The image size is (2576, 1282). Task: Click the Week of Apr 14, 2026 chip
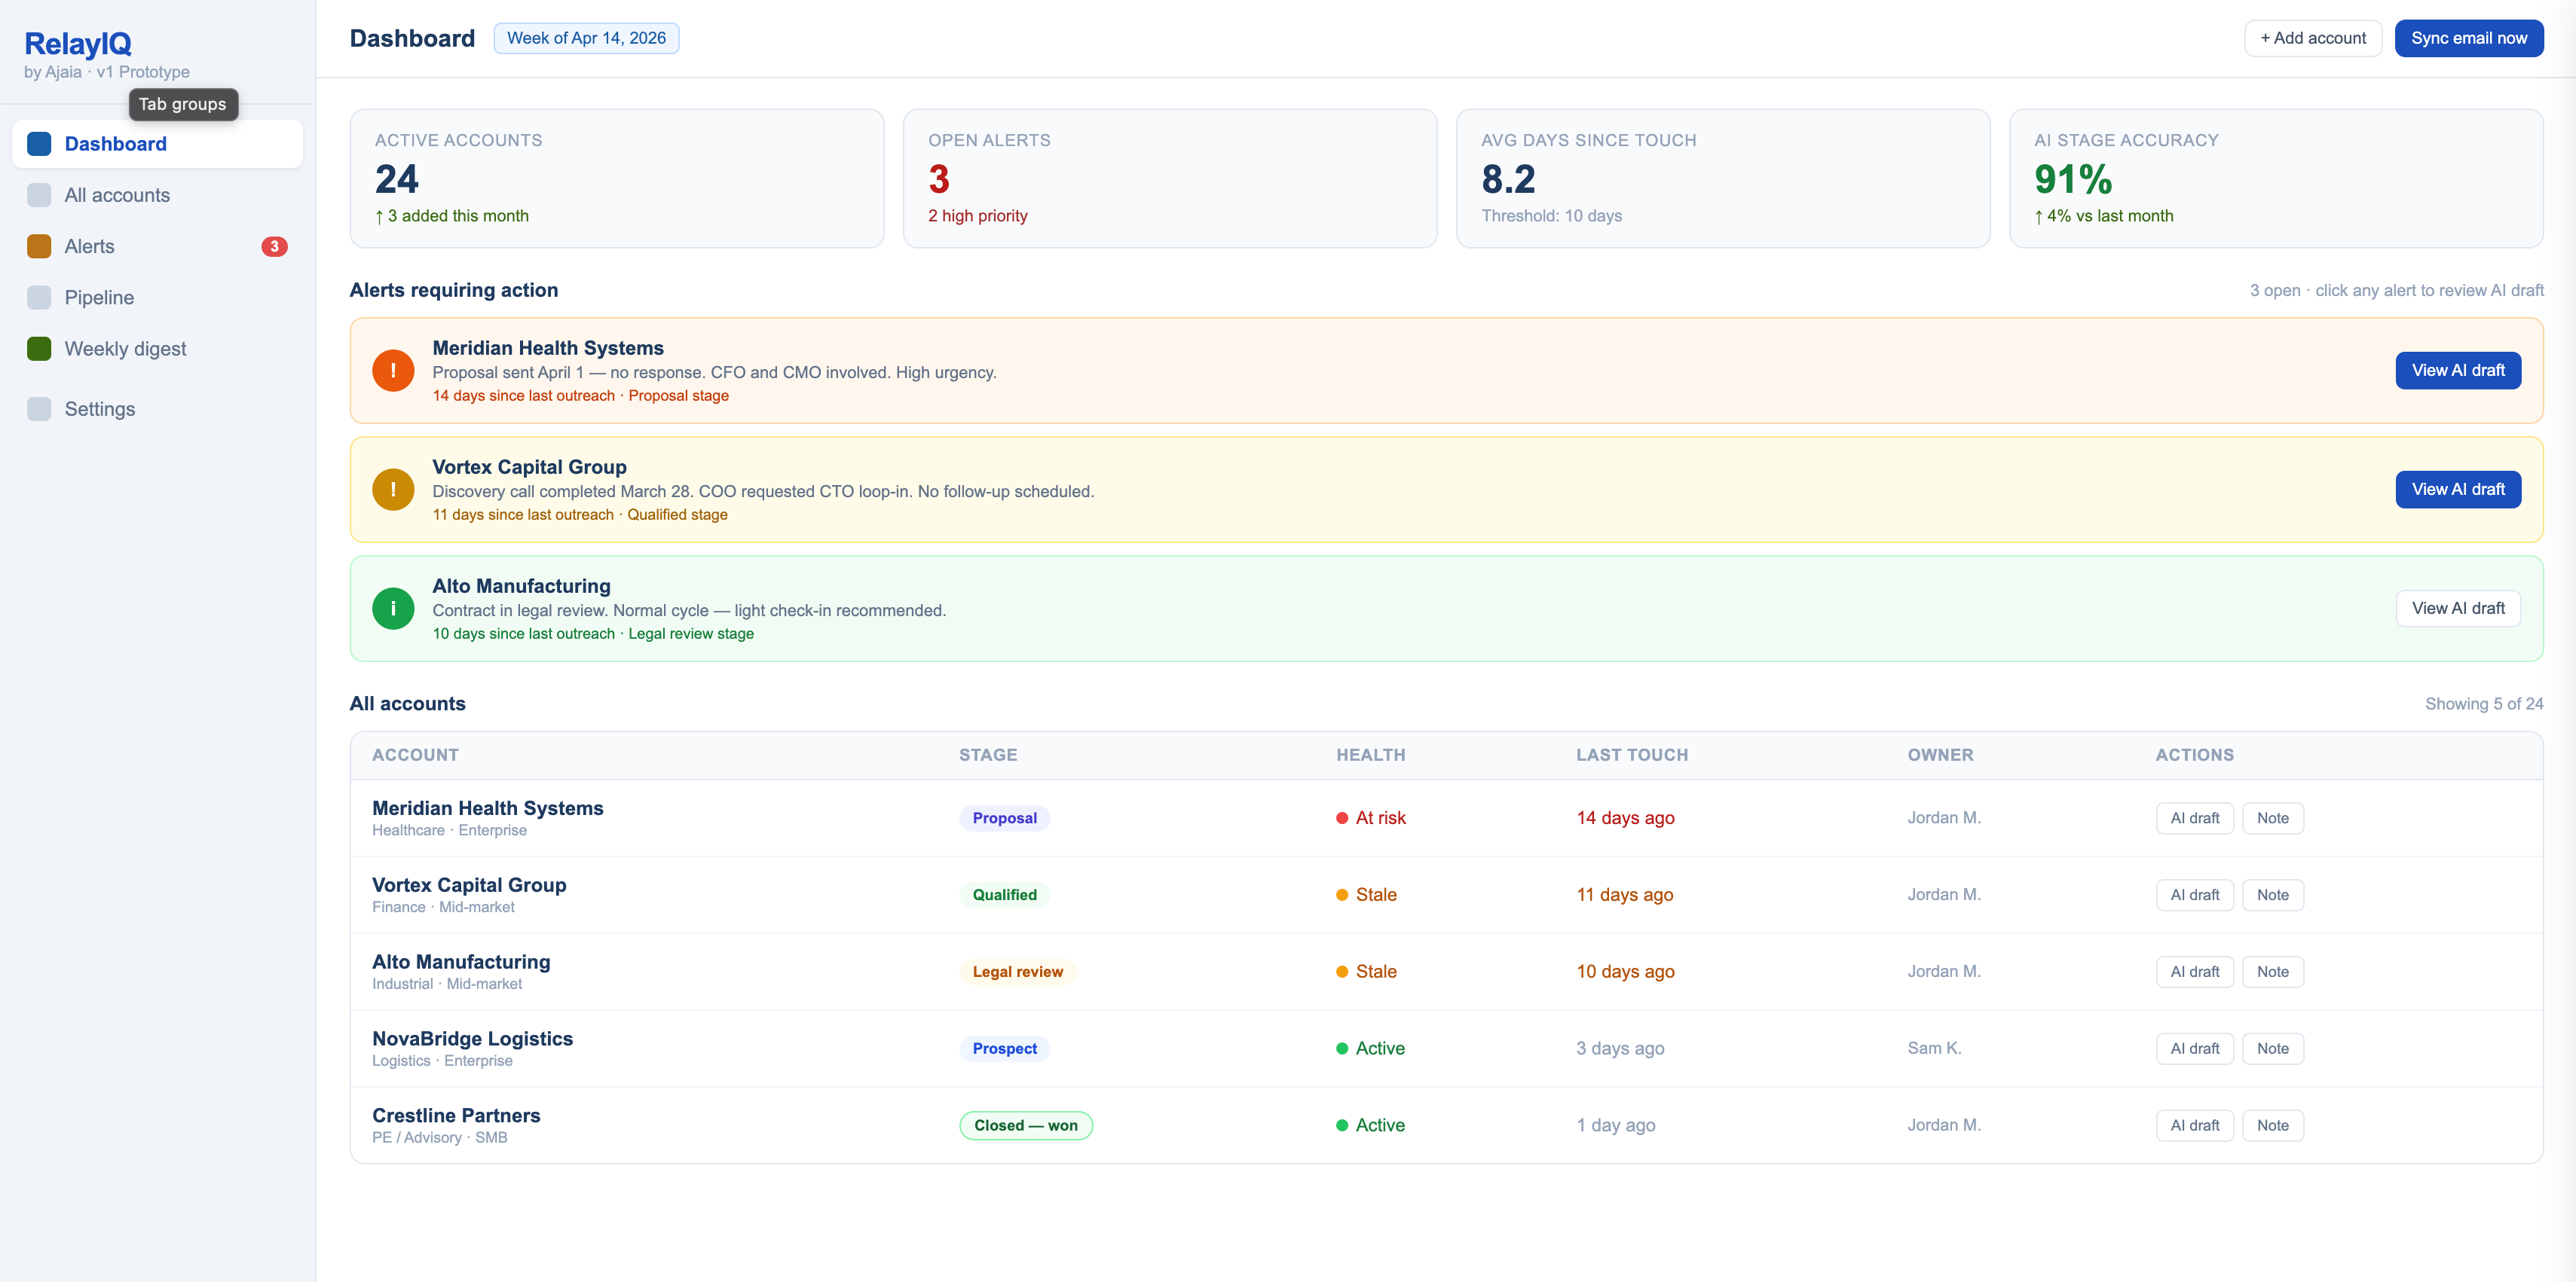[586, 38]
